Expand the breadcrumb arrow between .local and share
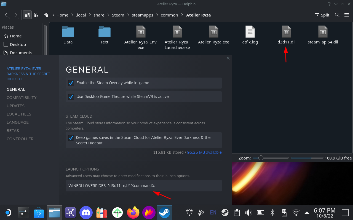 [x=90, y=15]
